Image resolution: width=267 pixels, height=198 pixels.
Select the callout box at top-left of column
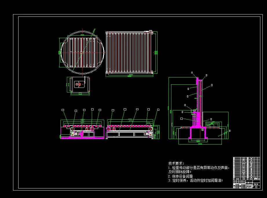point(192,73)
